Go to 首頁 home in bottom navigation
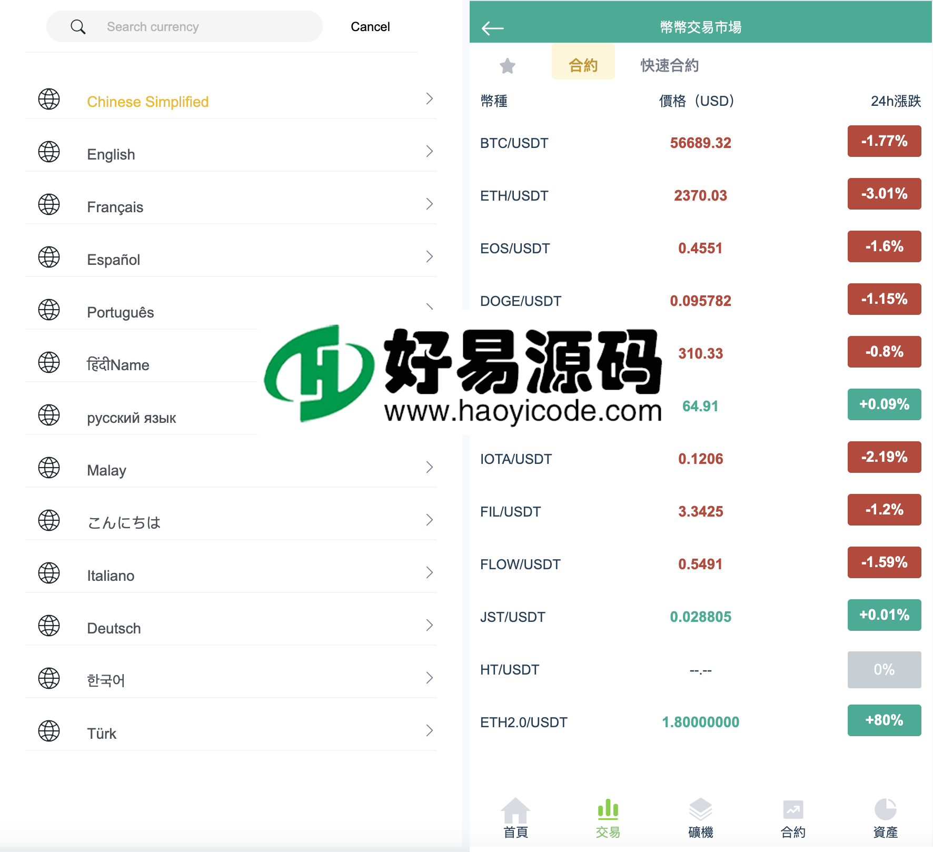 [x=515, y=818]
